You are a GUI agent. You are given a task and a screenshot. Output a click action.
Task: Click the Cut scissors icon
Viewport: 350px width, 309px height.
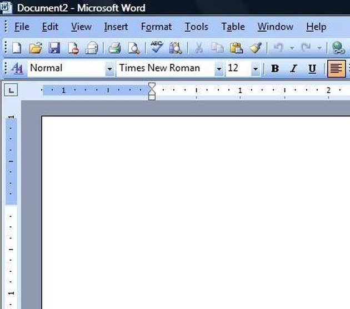[x=198, y=48]
